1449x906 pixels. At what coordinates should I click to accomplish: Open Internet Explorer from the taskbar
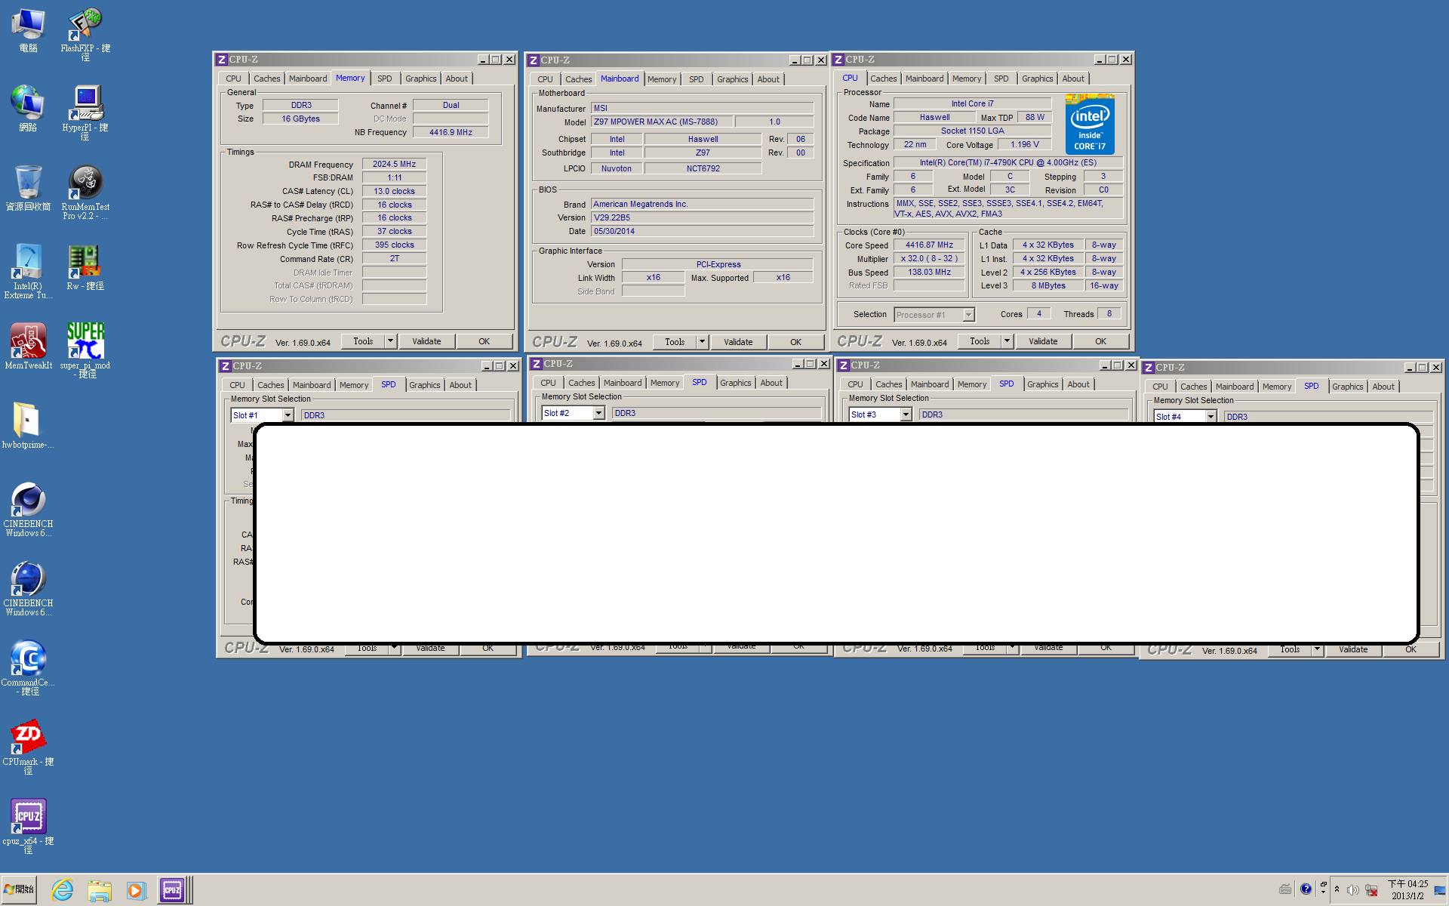coord(63,890)
